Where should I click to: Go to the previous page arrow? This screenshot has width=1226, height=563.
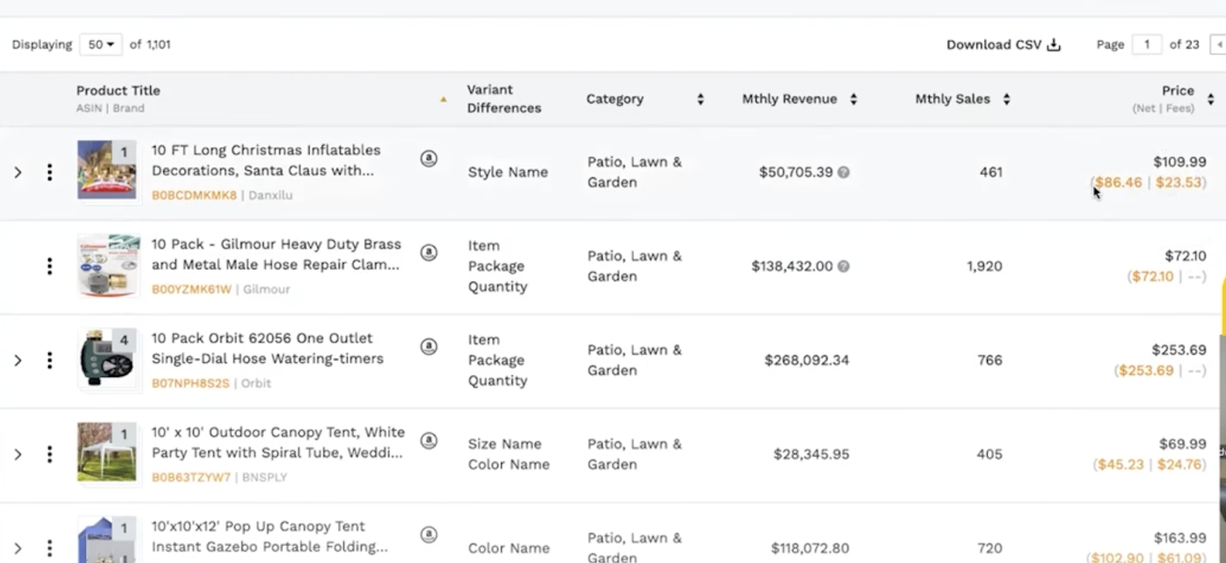[1218, 44]
